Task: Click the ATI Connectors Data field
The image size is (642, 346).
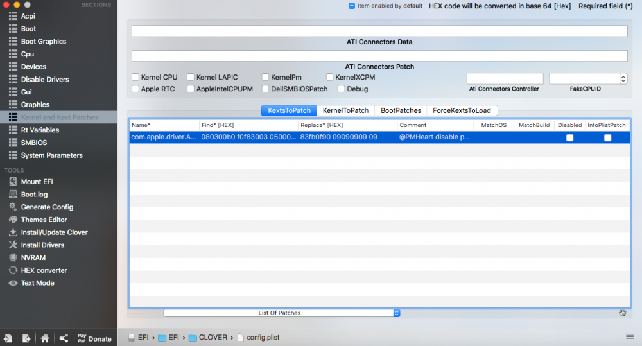Action: click(x=379, y=31)
